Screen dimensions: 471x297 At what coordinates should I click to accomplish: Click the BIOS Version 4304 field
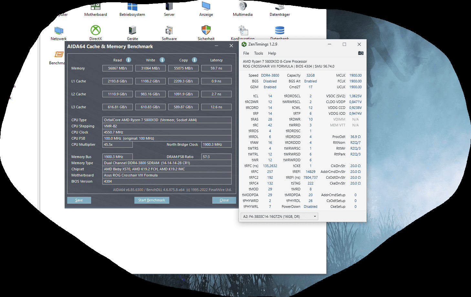pos(167,181)
